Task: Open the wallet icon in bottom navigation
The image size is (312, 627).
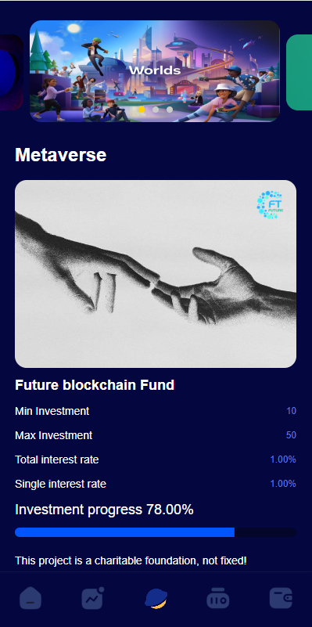Action: coord(281,598)
